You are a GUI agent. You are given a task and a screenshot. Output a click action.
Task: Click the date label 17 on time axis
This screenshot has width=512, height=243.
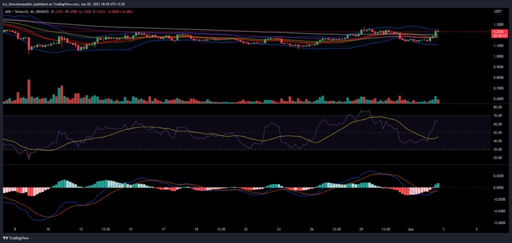coord(163,229)
